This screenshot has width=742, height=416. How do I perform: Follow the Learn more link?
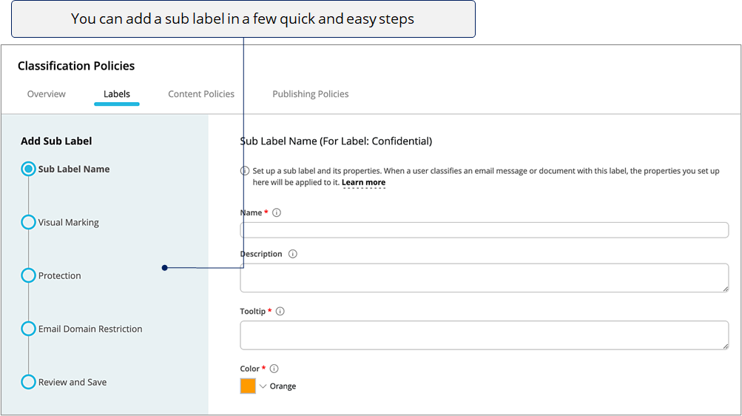[x=363, y=182]
